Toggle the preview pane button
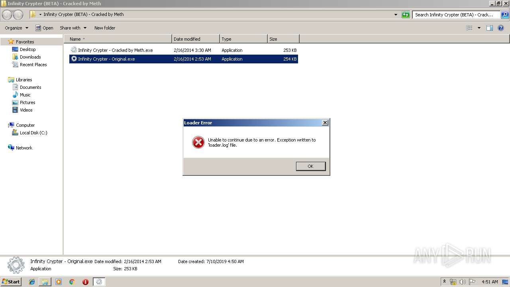The height and width of the screenshot is (287, 510). [x=490, y=28]
